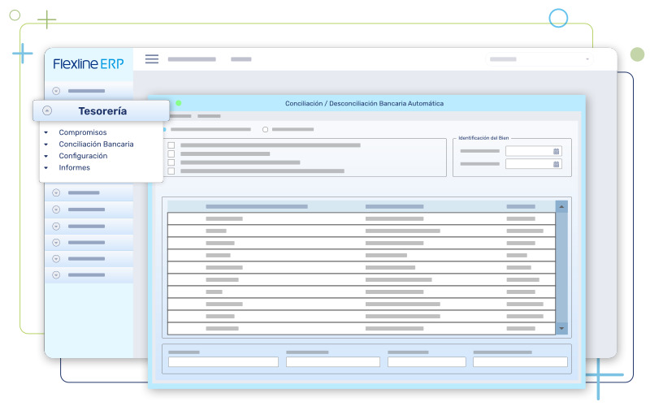Tick the last checkbox in the options list

(x=171, y=171)
